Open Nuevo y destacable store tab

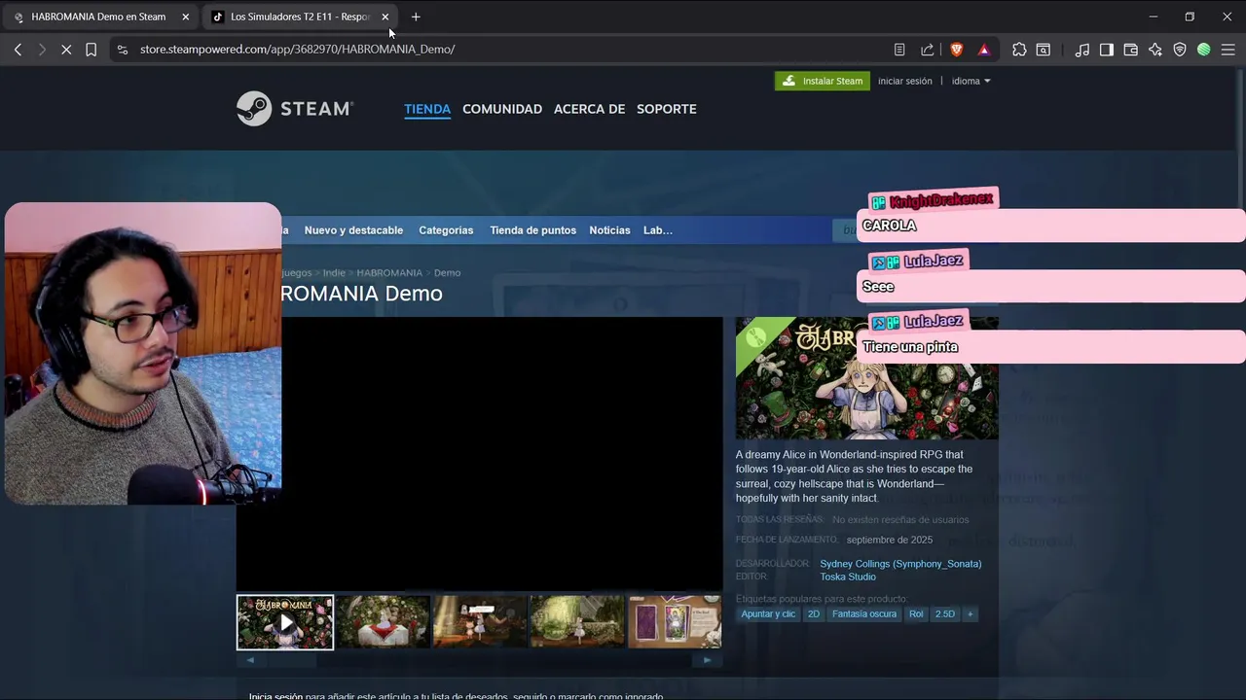(353, 230)
